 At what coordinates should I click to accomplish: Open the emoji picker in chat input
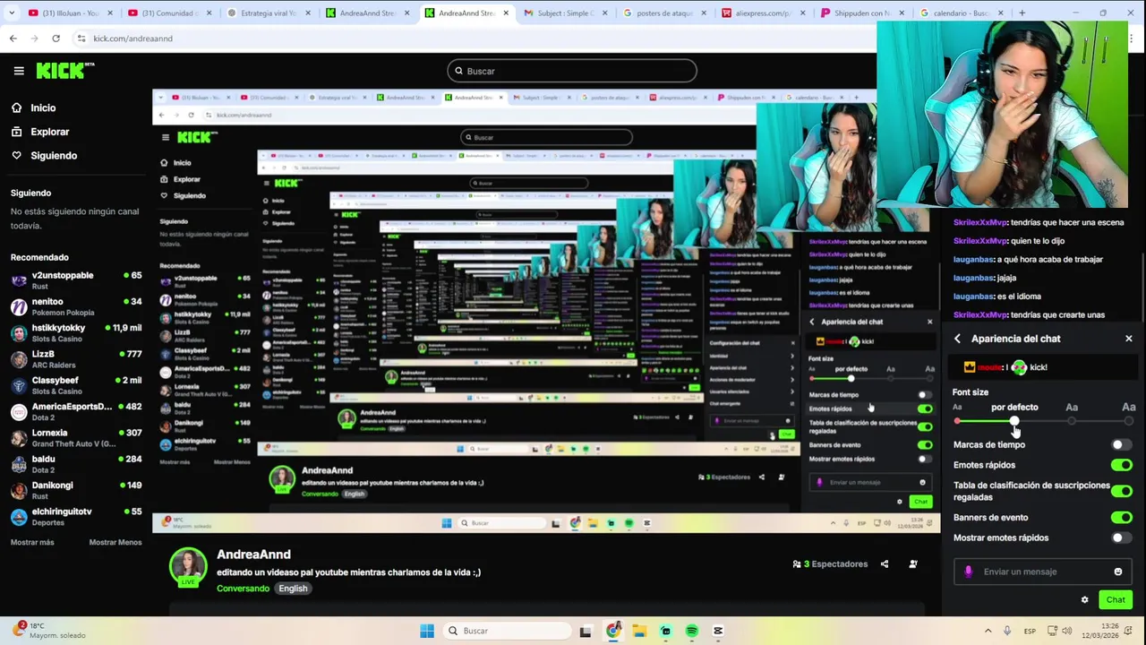[1117, 572]
